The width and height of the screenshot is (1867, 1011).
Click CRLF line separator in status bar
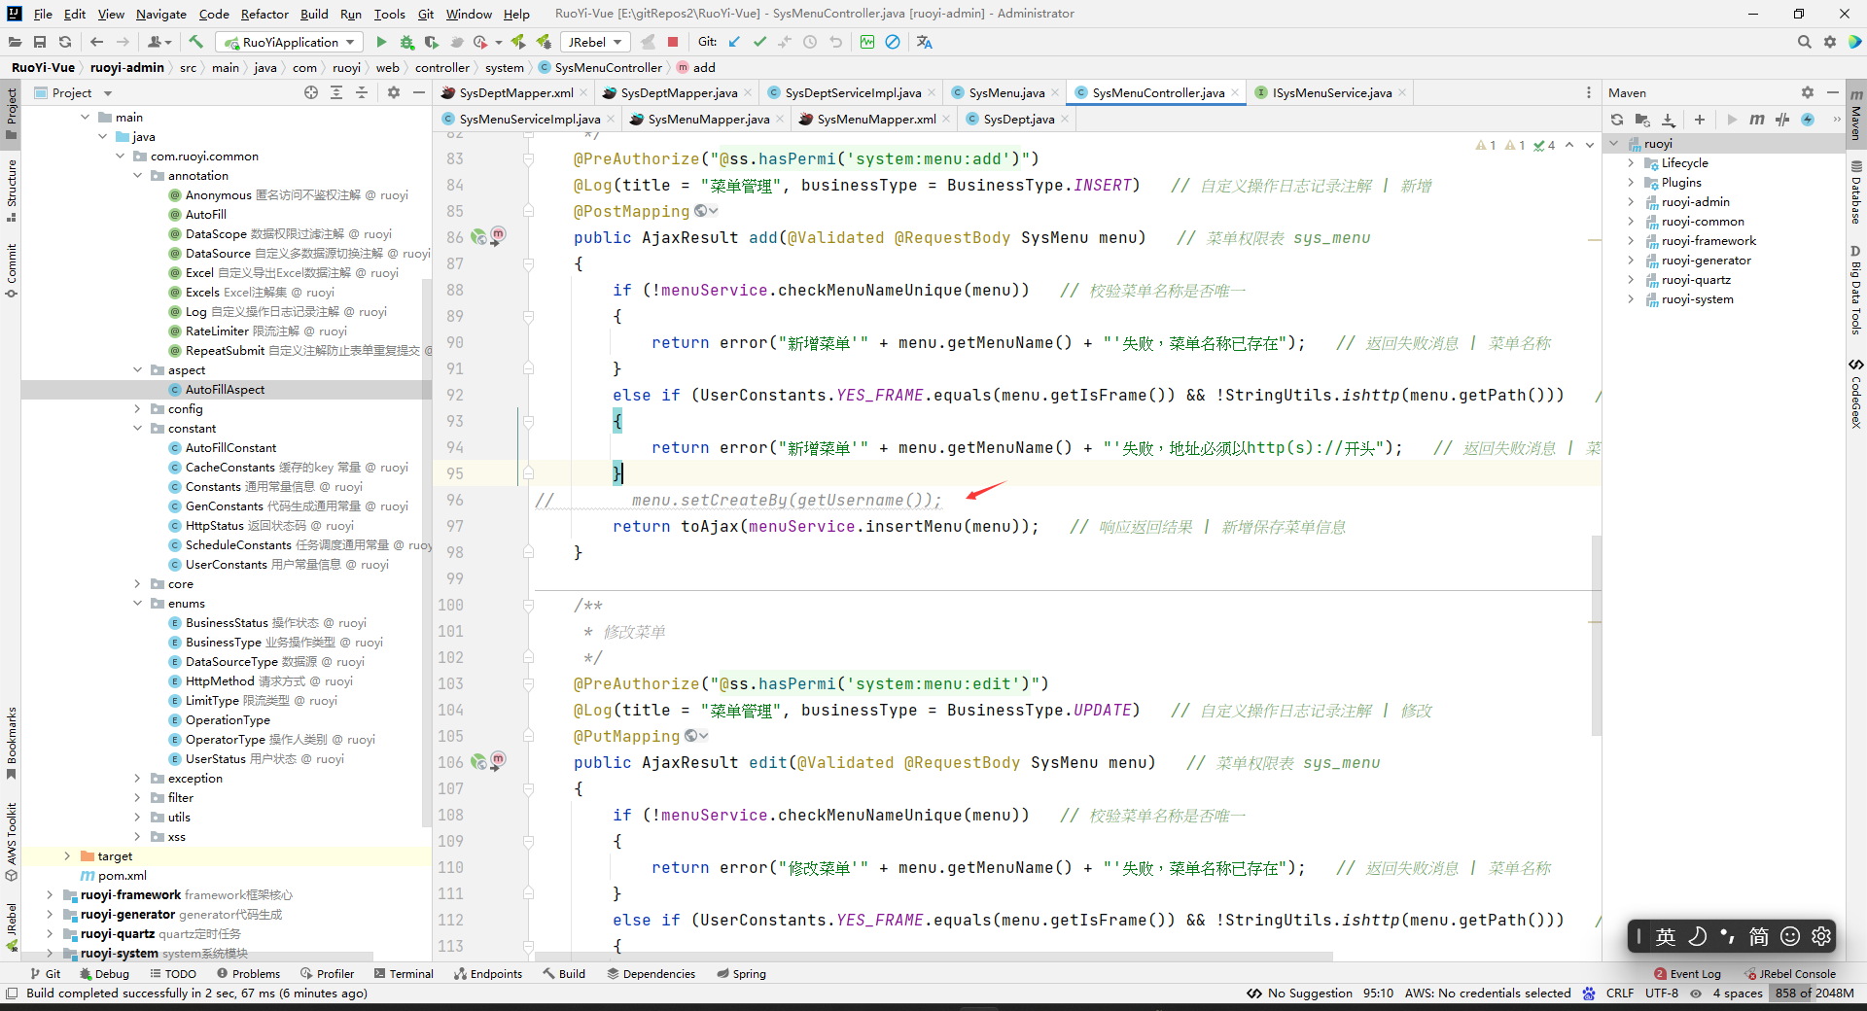[x=1620, y=993]
